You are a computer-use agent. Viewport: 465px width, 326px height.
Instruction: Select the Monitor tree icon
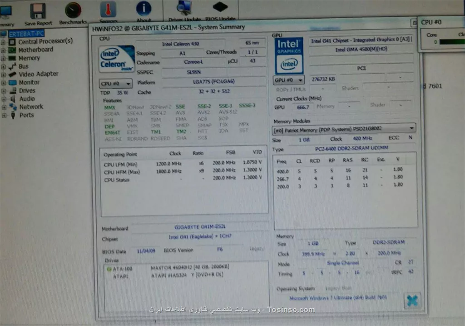[12, 82]
